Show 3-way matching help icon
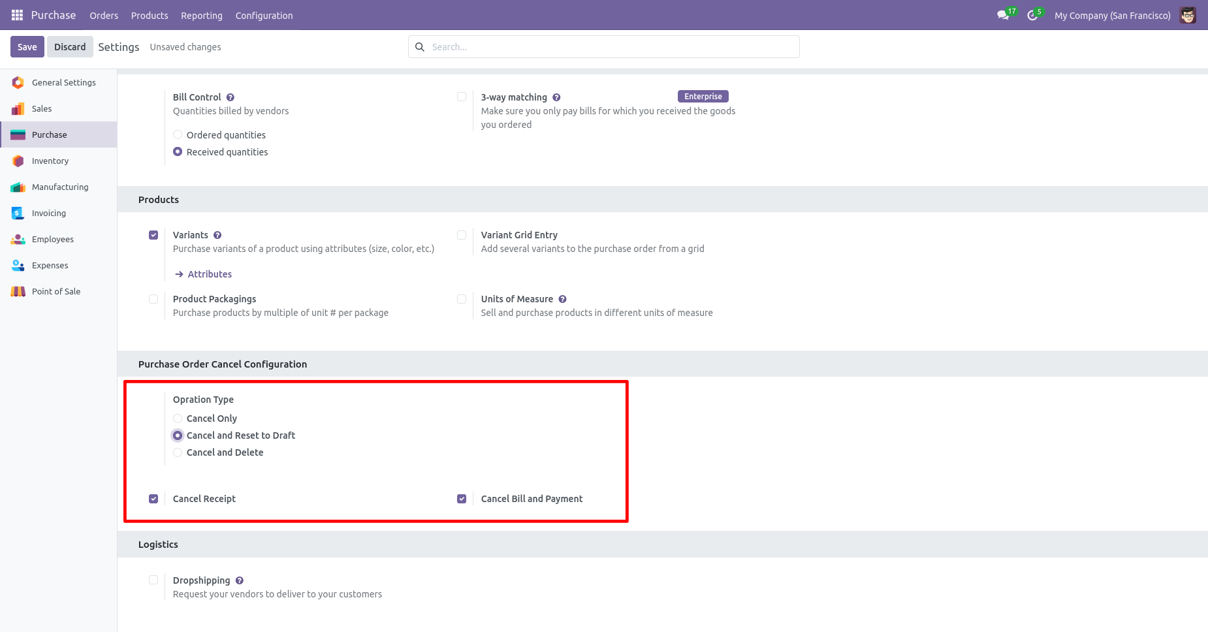 point(556,97)
